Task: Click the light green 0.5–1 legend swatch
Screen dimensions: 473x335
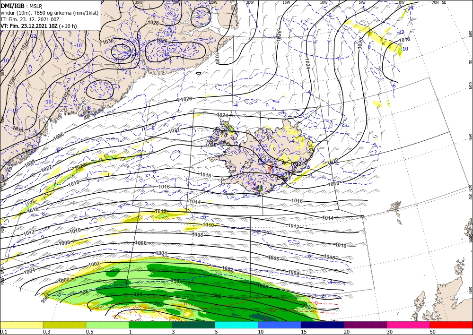Action: 107,325
